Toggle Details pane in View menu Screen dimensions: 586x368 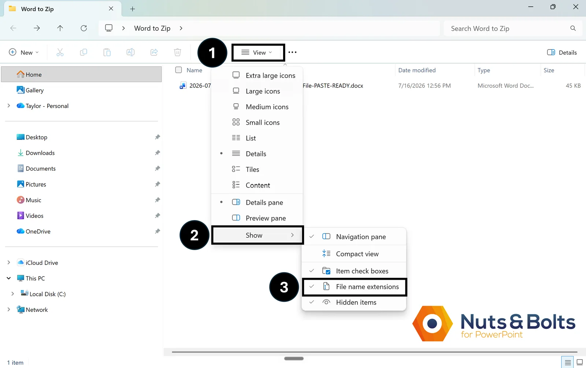point(257,202)
